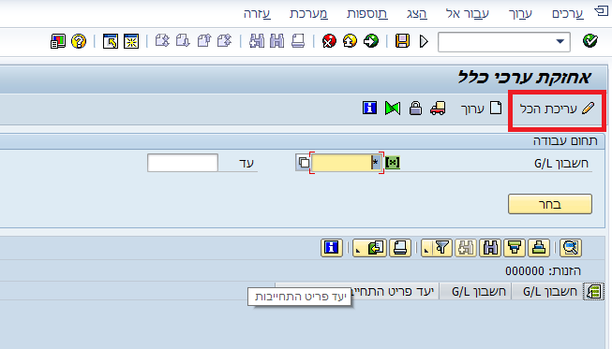The width and height of the screenshot is (612, 349).
Task: Click the red Cancel icon
Action: tap(329, 41)
